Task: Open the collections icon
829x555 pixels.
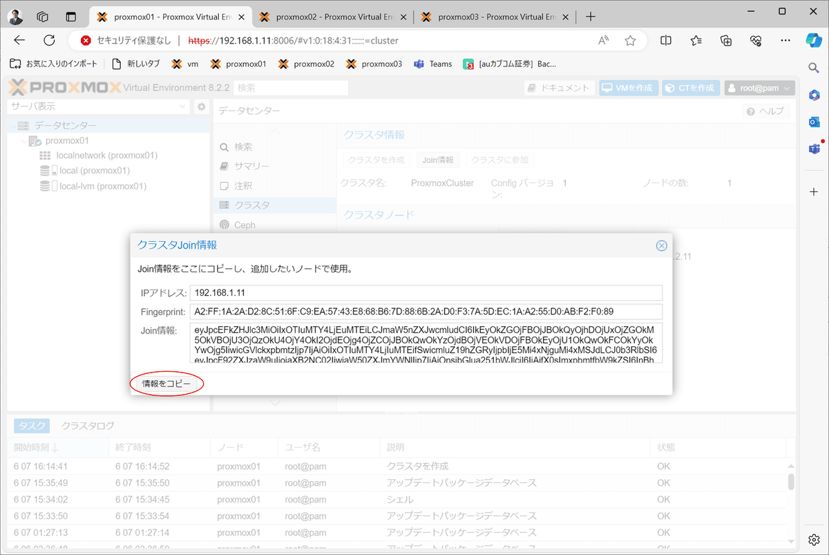Action: click(x=726, y=41)
